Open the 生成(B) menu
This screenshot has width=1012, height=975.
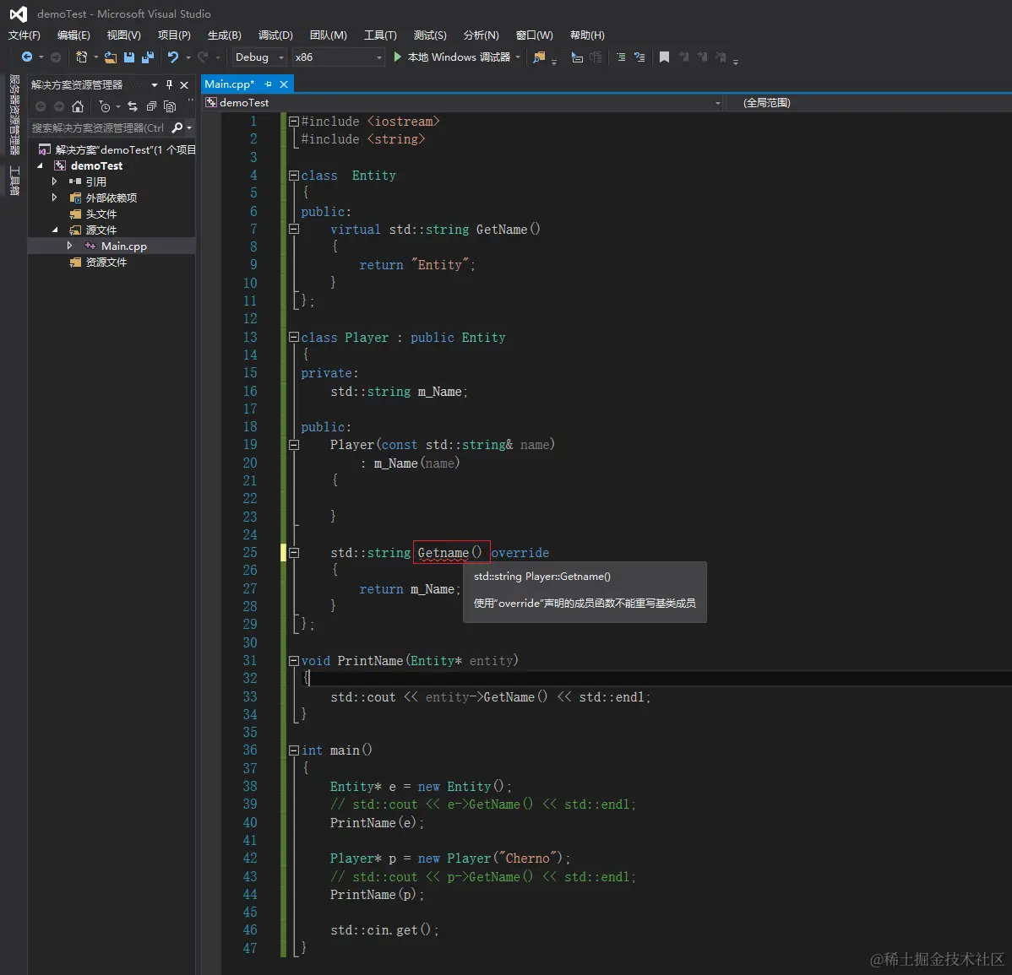[224, 35]
